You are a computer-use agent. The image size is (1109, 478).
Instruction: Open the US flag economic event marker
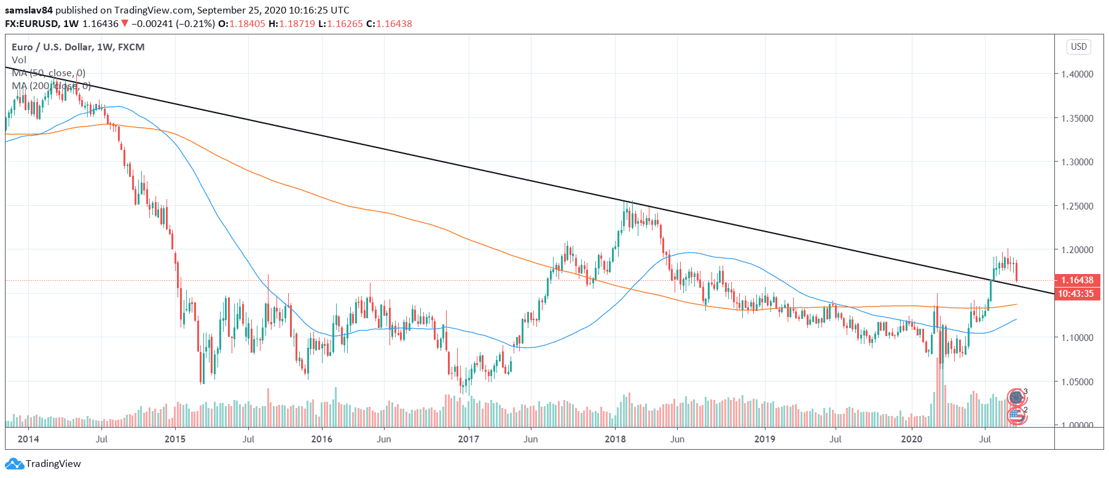[1016, 416]
